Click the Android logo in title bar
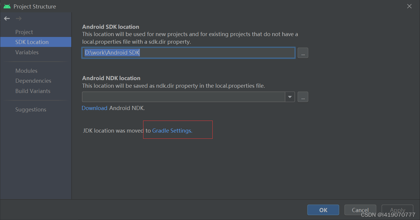This screenshot has width=420, height=220. pyautogui.click(x=7, y=6)
